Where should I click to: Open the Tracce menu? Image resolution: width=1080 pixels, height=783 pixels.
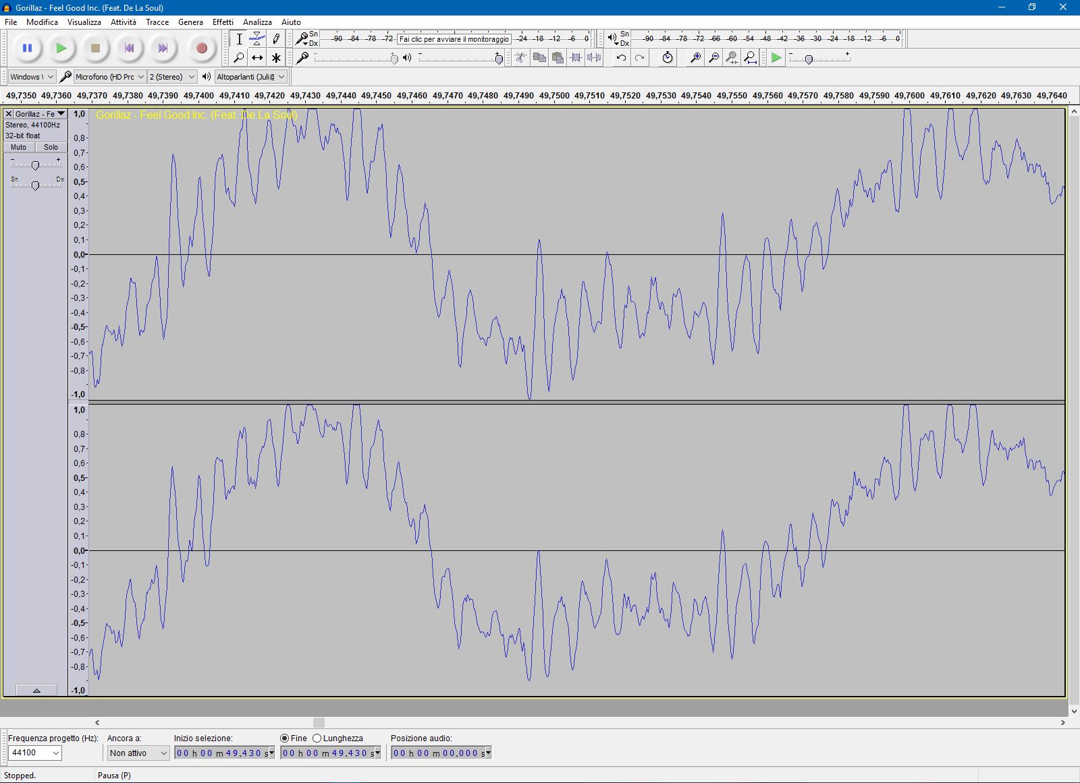coord(157,22)
